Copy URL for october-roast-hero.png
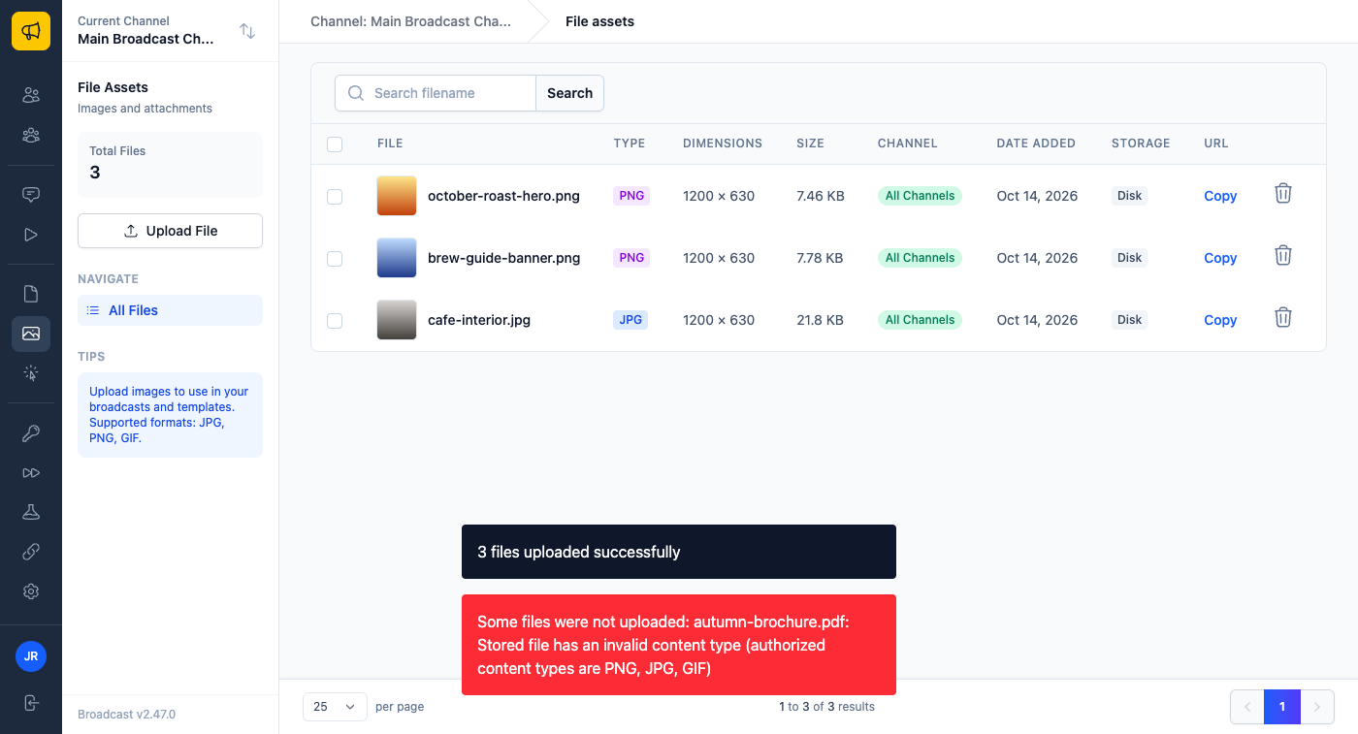Image resolution: width=1358 pixels, height=734 pixels. point(1219,196)
